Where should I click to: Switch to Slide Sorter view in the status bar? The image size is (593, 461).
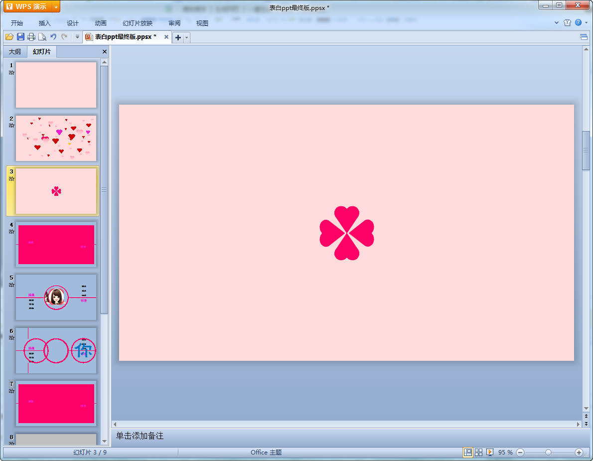point(478,452)
